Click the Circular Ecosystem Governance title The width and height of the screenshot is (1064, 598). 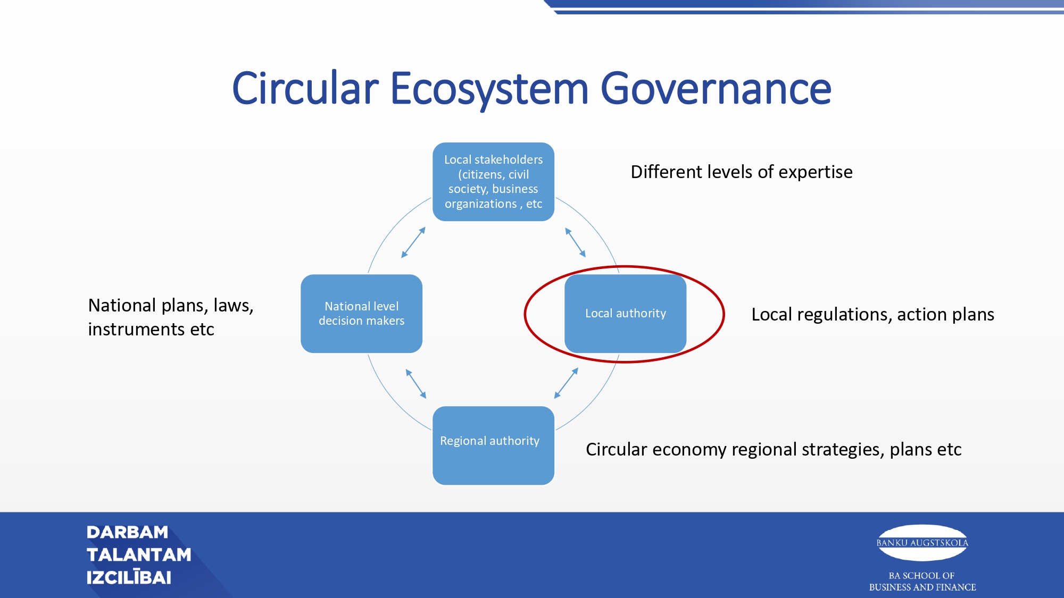pos(531,88)
